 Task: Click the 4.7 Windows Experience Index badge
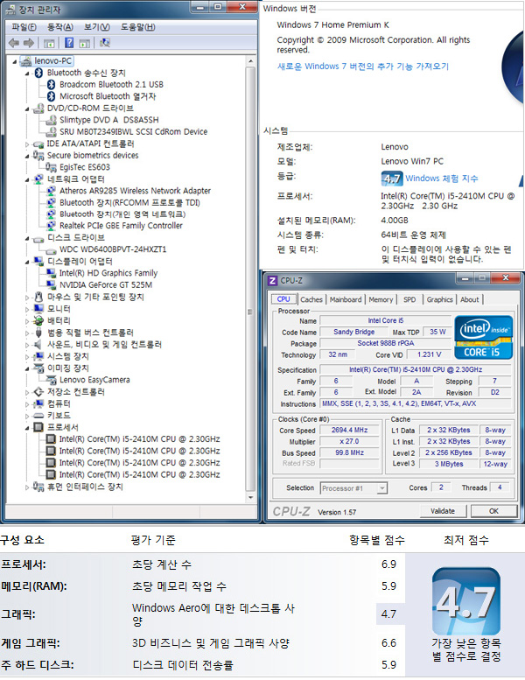pyautogui.click(x=392, y=179)
